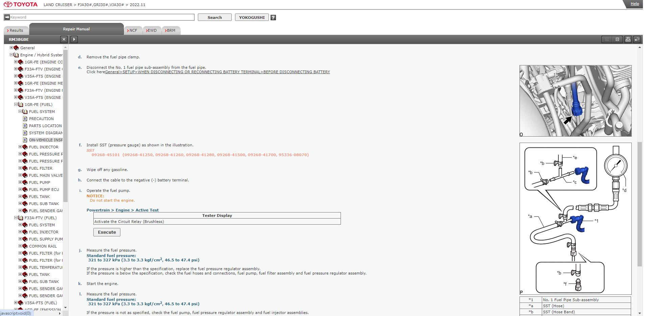Click the General book icon
Screen dimensions: 648x316
16,48
